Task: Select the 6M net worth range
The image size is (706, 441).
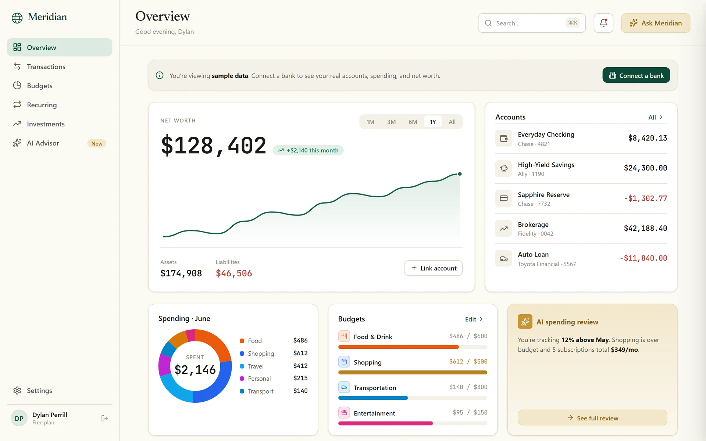Action: (413, 122)
